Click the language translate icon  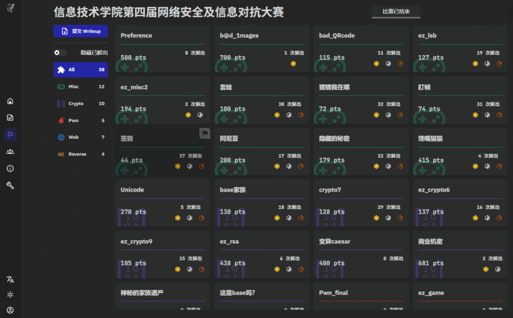coord(10,279)
